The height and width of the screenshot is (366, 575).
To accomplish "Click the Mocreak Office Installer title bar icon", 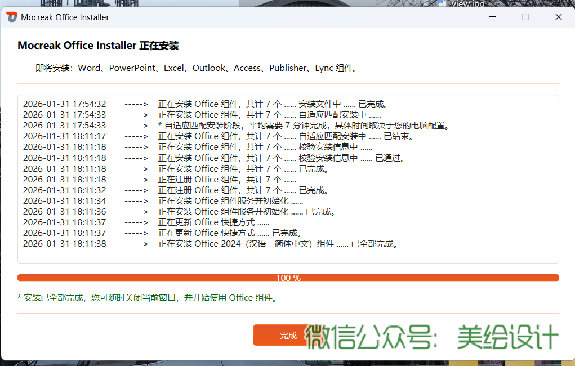I will (x=12, y=17).
